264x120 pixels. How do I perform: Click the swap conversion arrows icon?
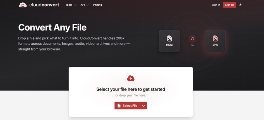pos(192,39)
